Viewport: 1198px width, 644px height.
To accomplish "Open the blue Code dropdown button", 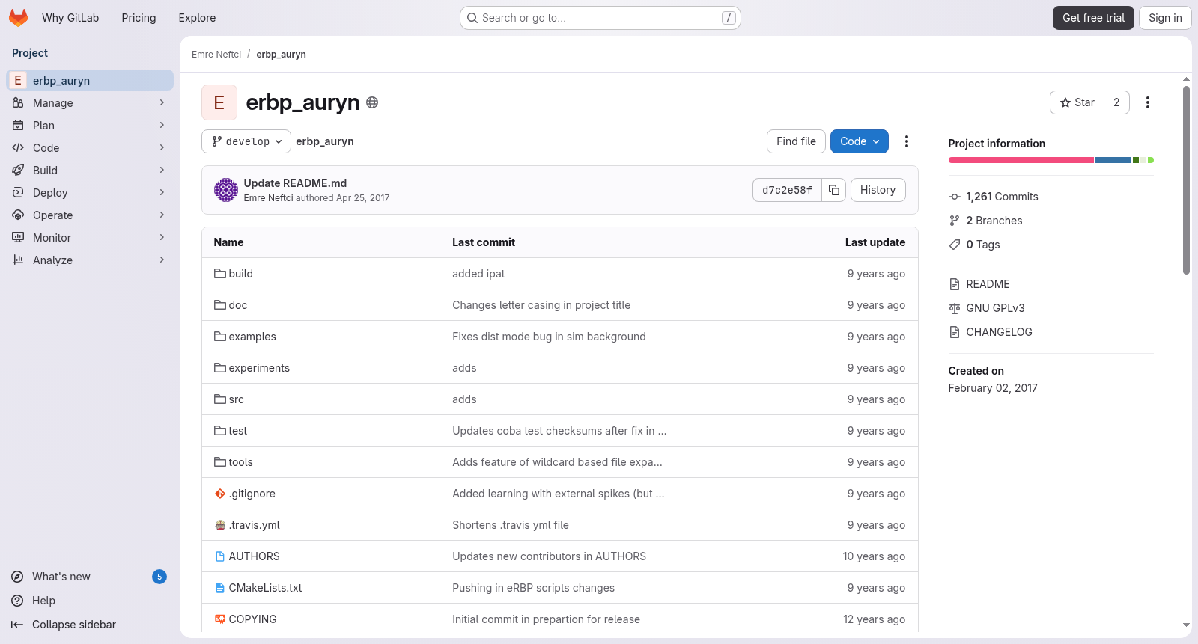I will point(860,141).
